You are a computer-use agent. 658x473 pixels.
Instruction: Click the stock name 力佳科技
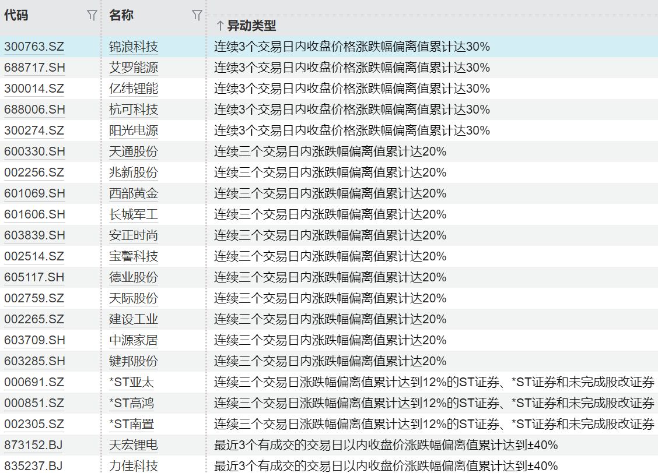(x=134, y=465)
